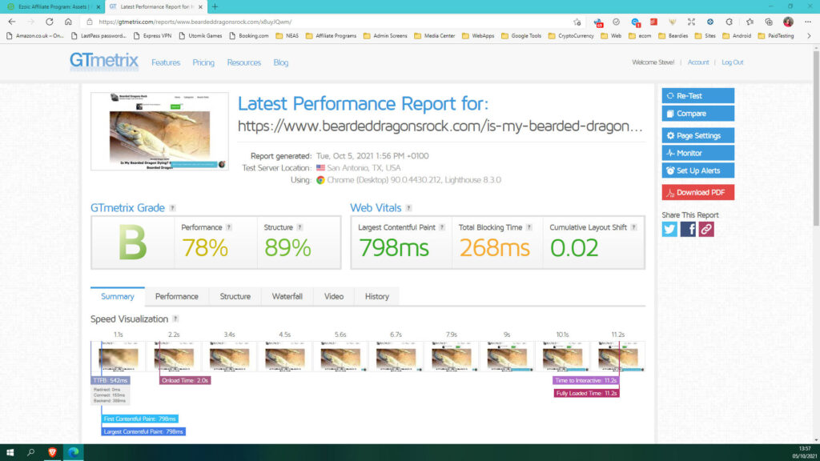Viewport: 820px width, 461px height.
Task: Share this report on Facebook
Action: 688,229
